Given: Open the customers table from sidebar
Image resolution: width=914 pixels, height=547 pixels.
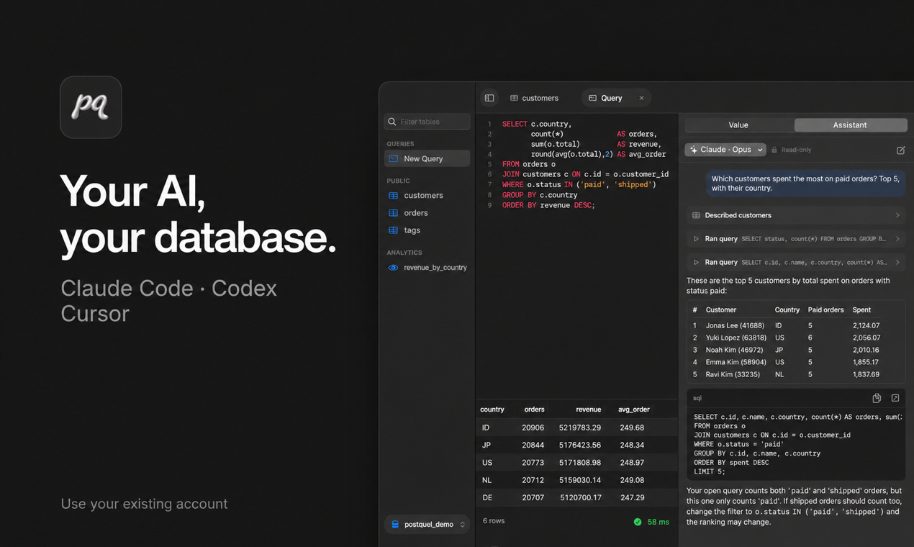Looking at the screenshot, I should (427, 195).
